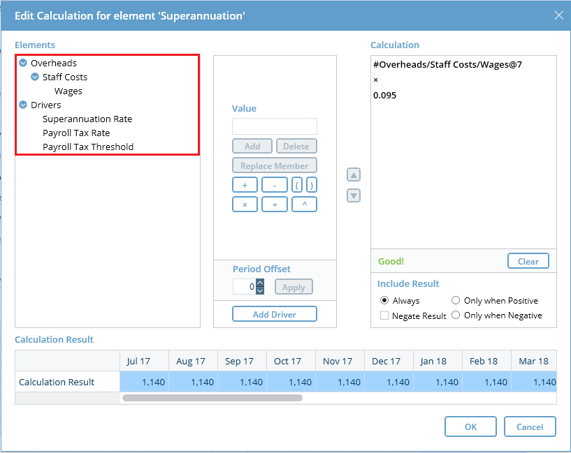Click the move down arrow button
This screenshot has height=453, width=571.
coord(354,196)
